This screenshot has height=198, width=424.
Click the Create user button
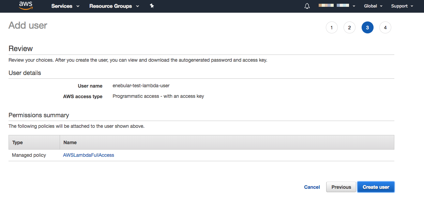pyautogui.click(x=376, y=187)
